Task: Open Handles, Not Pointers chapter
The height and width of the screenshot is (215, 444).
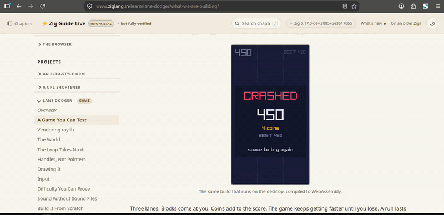Action: [62, 160]
